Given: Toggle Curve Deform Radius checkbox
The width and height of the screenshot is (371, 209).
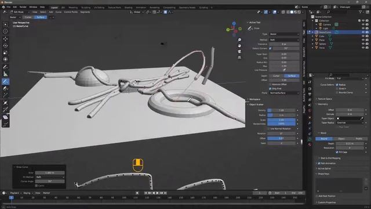Looking at the screenshot, I should [337, 85].
